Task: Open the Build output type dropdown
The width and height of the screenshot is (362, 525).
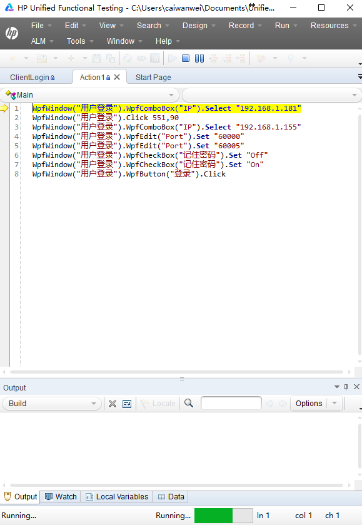Action: point(94,404)
